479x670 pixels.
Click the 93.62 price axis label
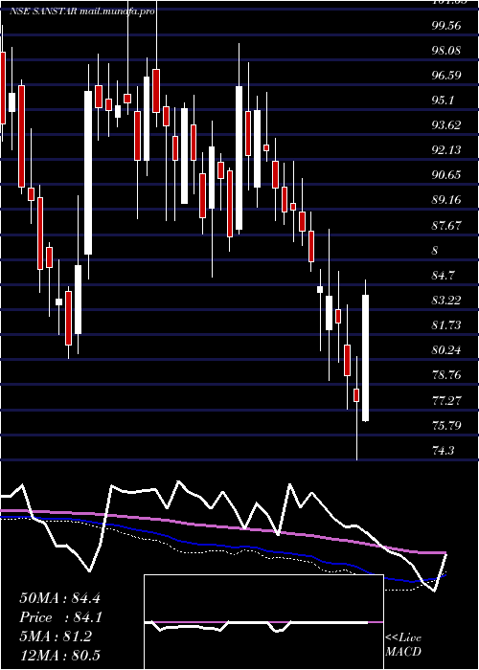446,125
